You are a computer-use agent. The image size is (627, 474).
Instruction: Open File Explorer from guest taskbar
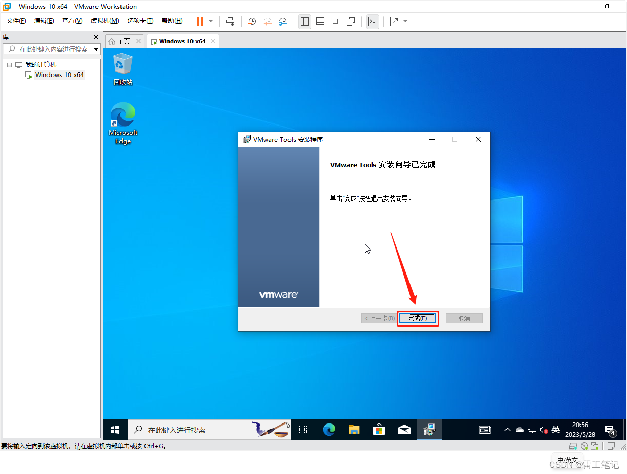pos(354,430)
